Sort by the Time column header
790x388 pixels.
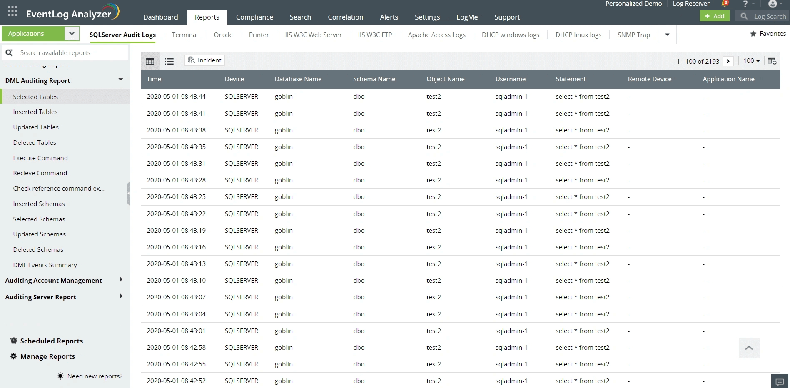pyautogui.click(x=154, y=79)
